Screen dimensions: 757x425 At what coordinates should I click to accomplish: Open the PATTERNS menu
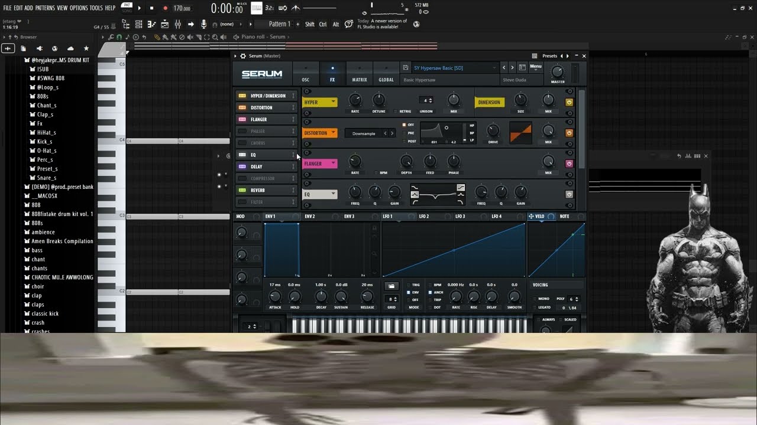[45, 8]
